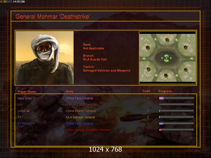211x158 pixels.
Task: Click the title 'General Mohmar Deathstrike'
Action: [53, 17]
